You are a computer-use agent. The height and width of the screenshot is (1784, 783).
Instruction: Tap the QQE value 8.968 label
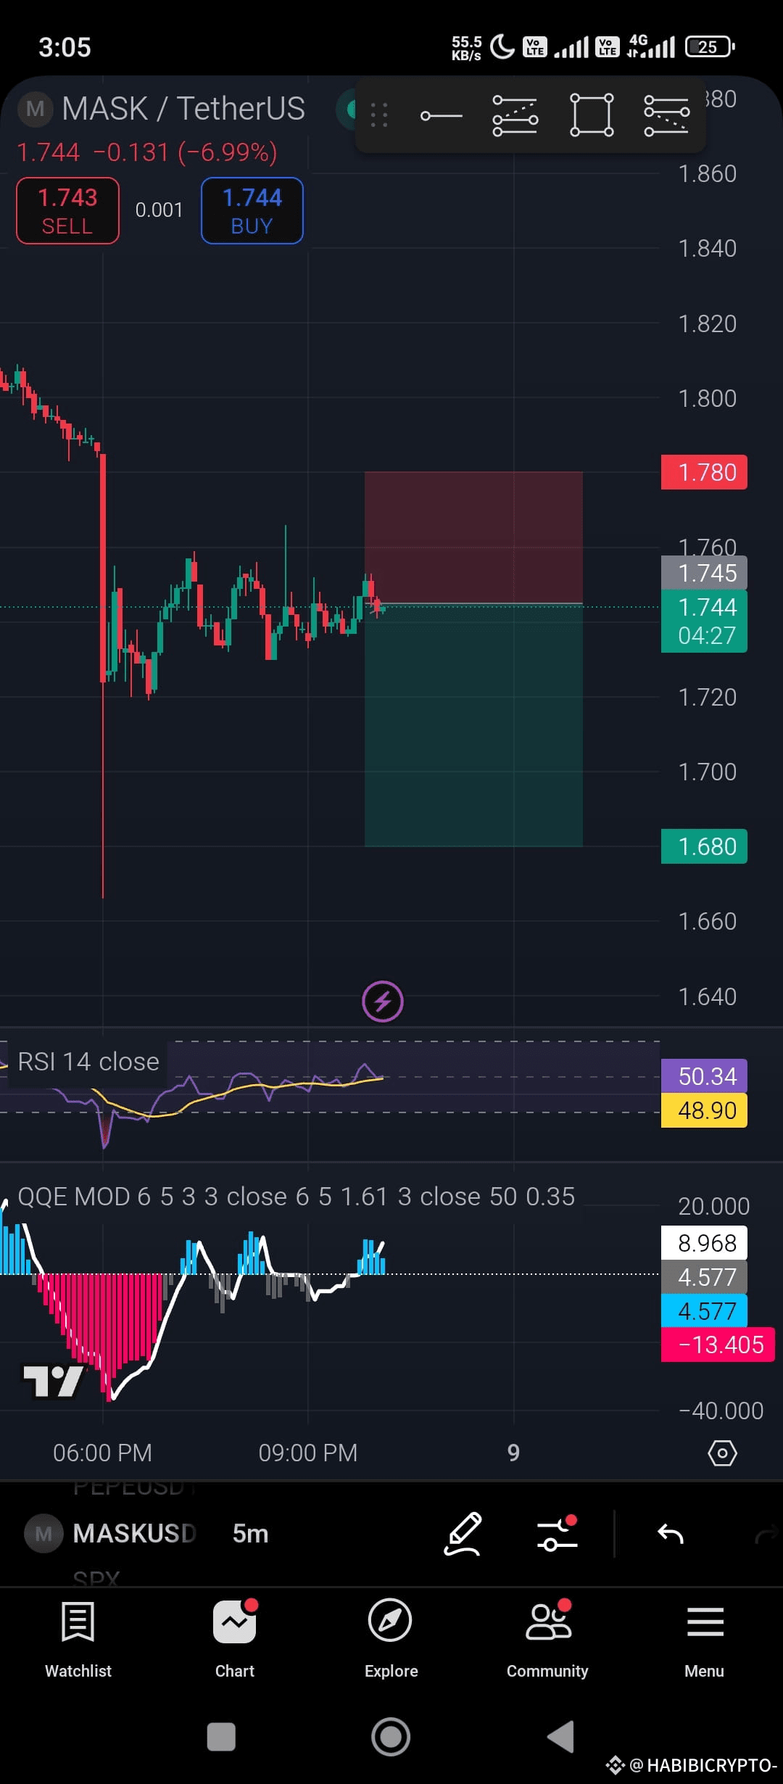pos(704,1243)
